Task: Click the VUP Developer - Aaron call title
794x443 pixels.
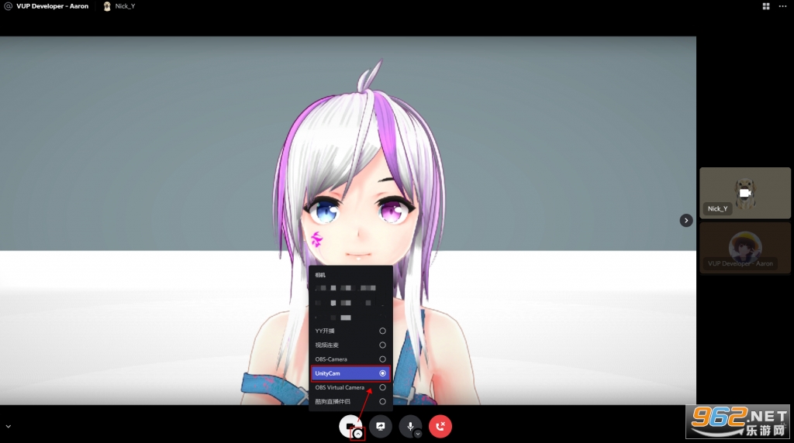Action: (52, 6)
